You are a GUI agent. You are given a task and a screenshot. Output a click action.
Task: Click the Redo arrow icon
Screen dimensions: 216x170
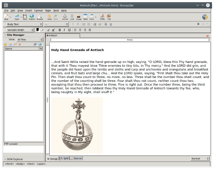tap(56, 17)
